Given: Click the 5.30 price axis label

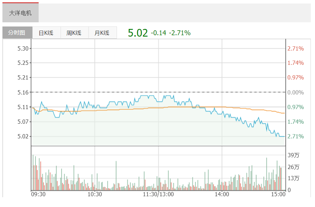Looking at the screenshot, I should [23, 48].
